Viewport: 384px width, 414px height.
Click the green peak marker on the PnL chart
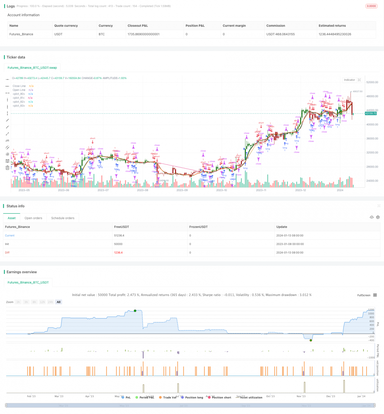(135, 310)
